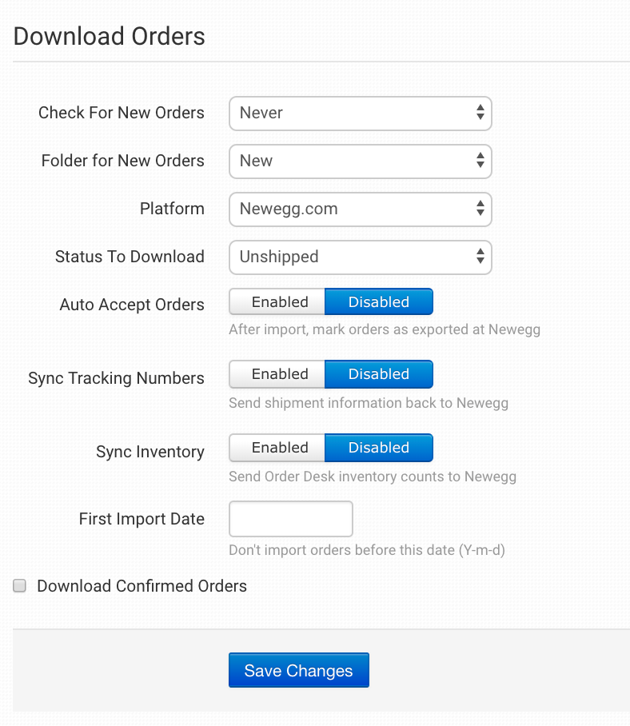Viewport: 630px width, 726px height.
Task: Enable Sync Tracking Numbers
Action: tap(278, 374)
